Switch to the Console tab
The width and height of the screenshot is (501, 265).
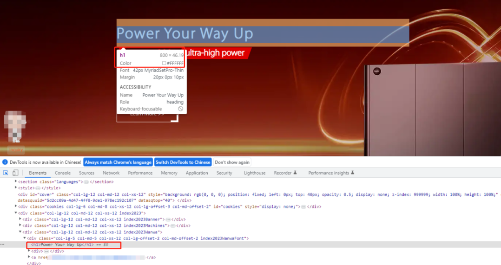coord(63,173)
